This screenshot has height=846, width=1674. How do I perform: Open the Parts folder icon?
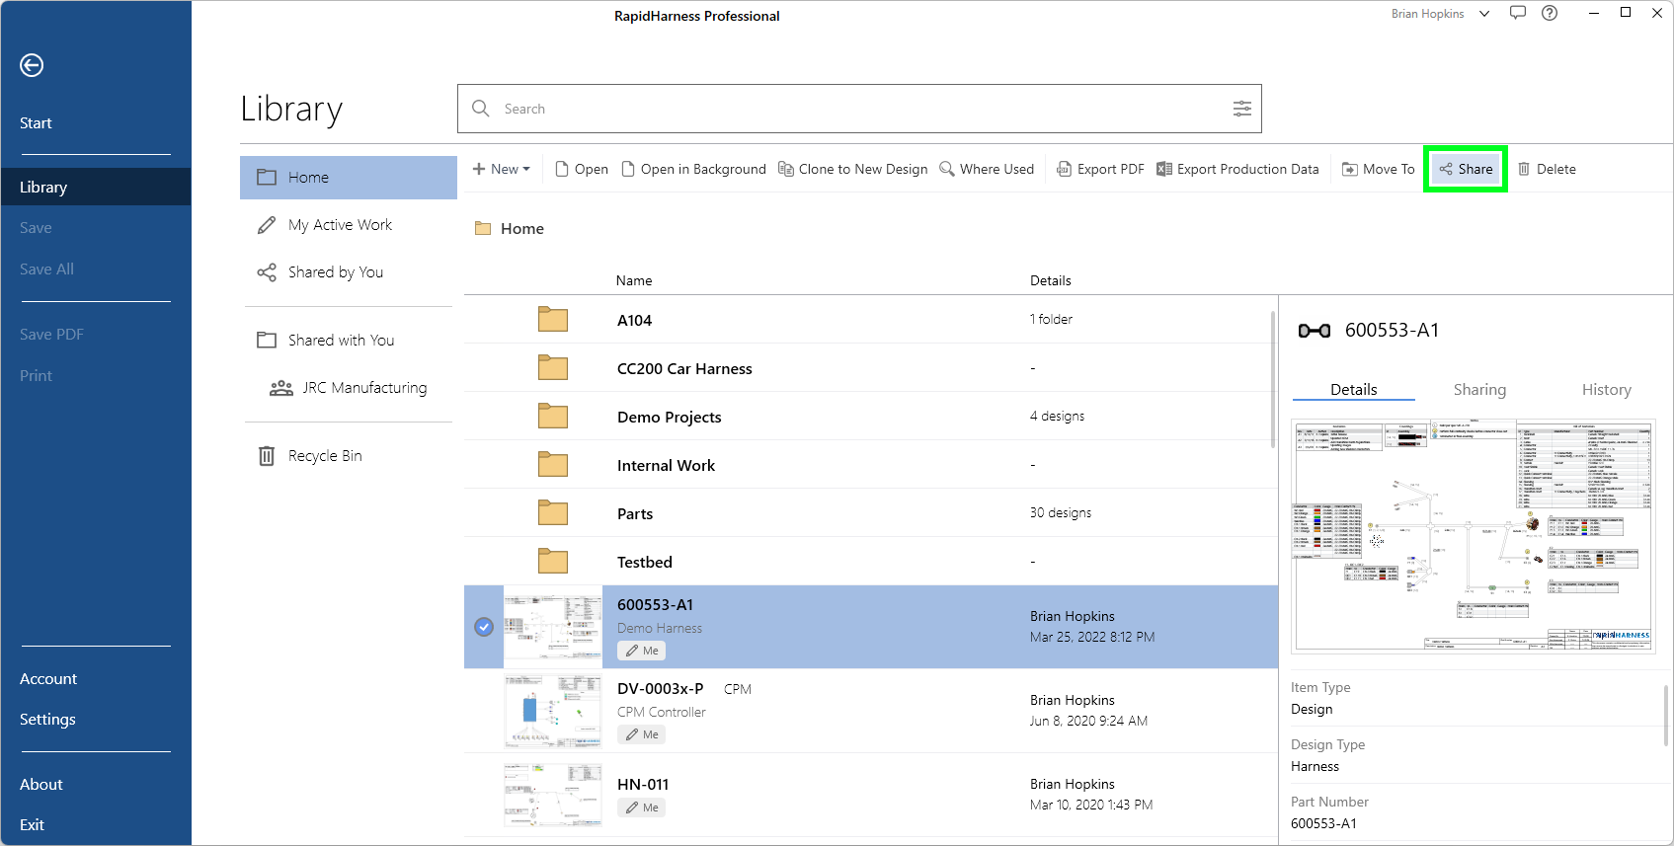click(553, 513)
